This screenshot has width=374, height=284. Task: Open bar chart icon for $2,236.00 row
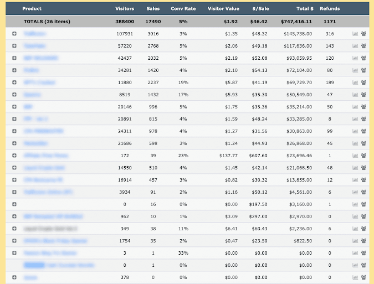[355, 229]
